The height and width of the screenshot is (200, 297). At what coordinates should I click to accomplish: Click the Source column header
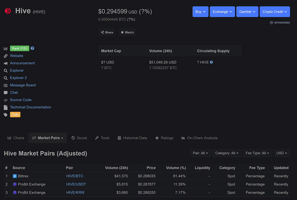pyautogui.click(x=19, y=168)
